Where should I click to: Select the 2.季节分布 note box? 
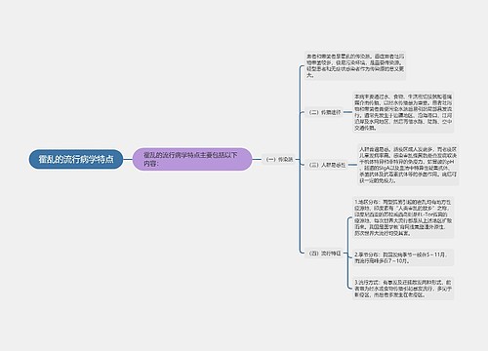point(403,257)
